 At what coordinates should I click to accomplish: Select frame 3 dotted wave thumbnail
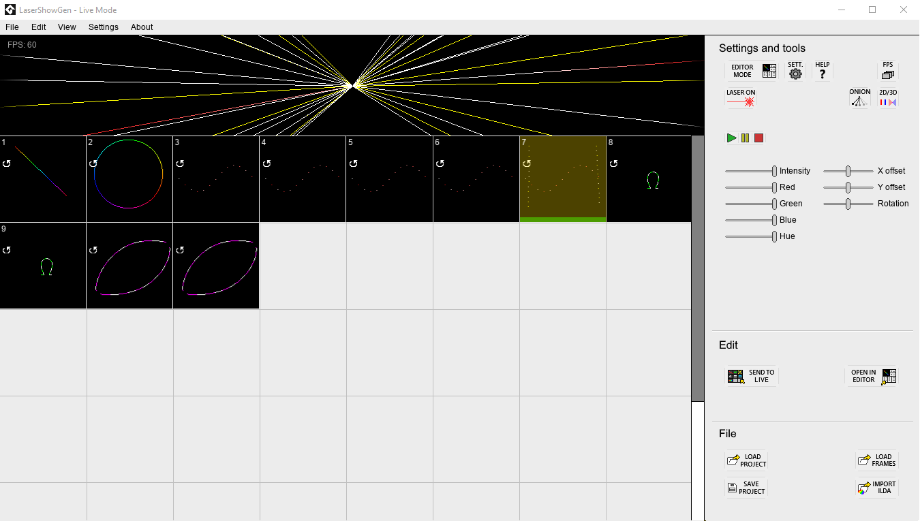click(216, 179)
